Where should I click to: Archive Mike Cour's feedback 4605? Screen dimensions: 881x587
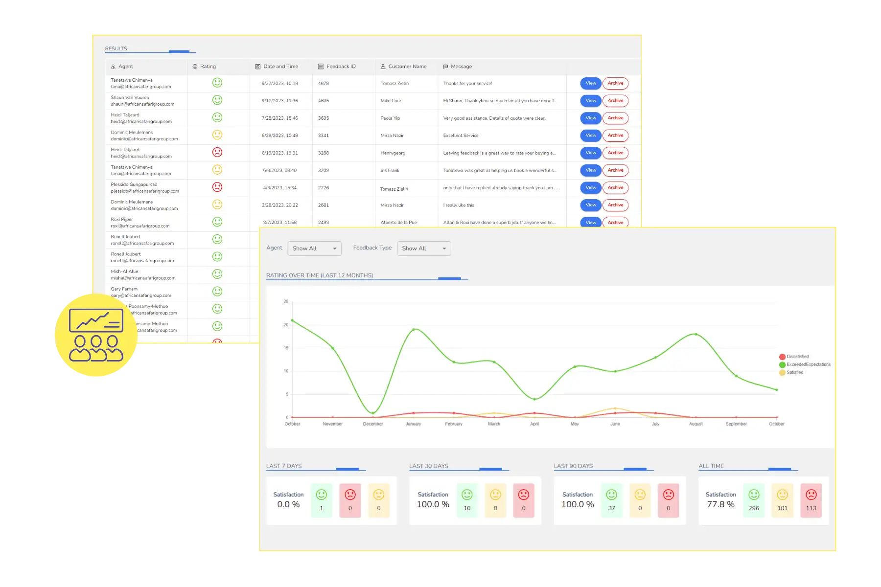pos(615,101)
